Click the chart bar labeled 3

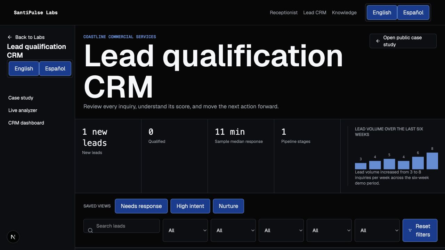[361, 166]
